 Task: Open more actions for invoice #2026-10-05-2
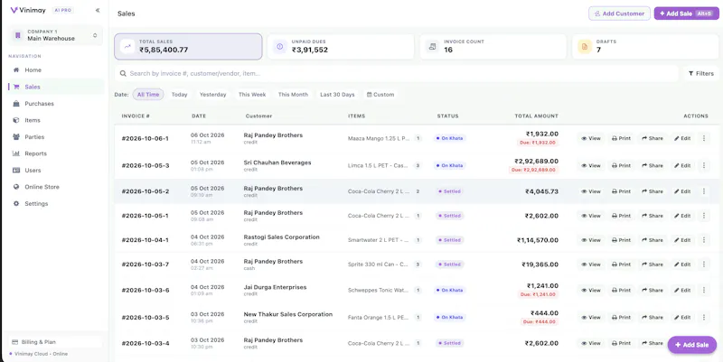(x=704, y=191)
